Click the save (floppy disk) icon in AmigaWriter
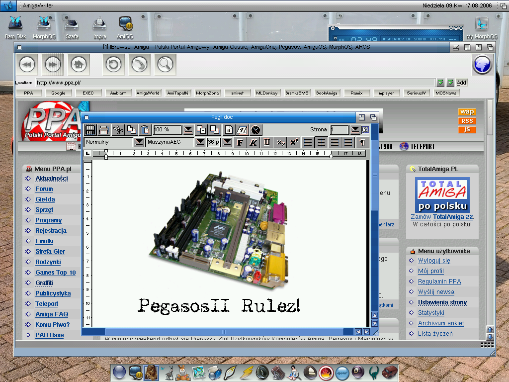509x382 pixels. [x=90, y=130]
